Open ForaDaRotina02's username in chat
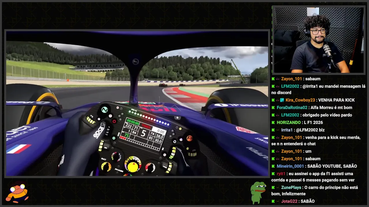The height and width of the screenshot is (207, 369). pyautogui.click(x=292, y=108)
